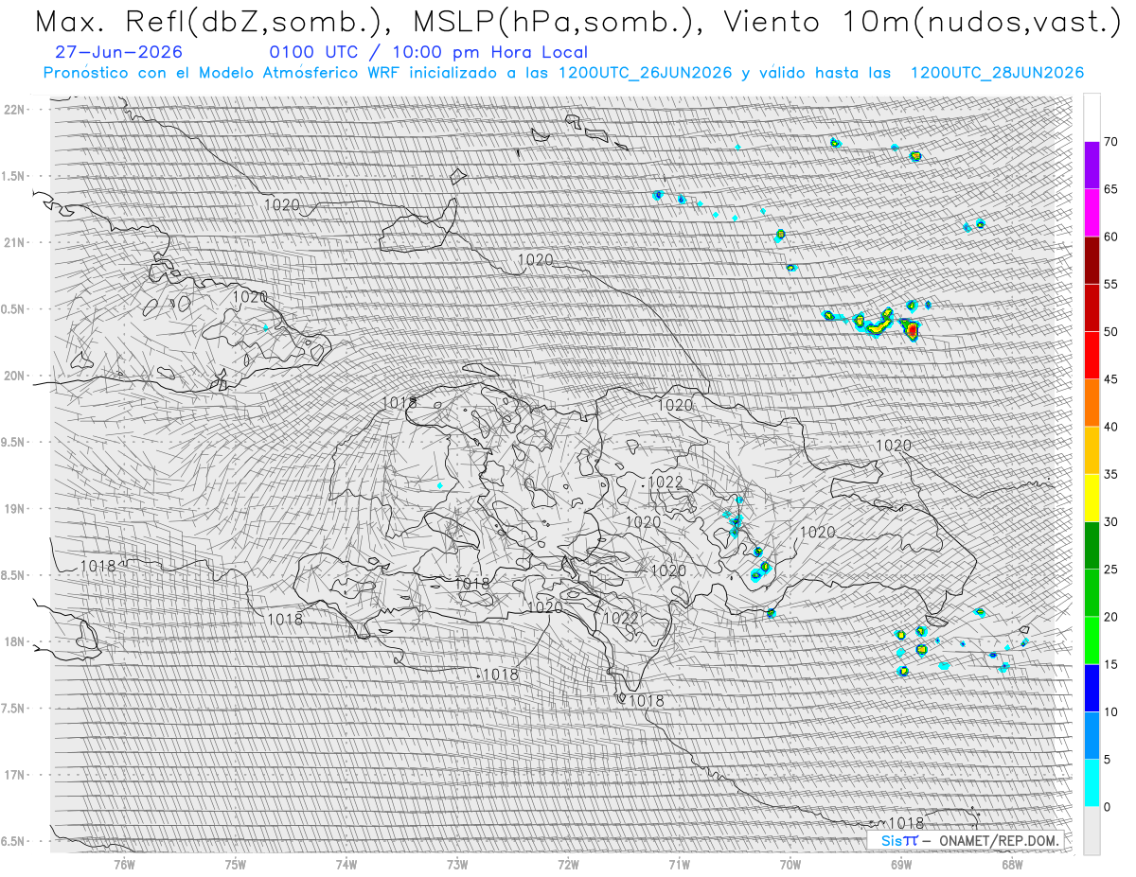Click the "68W" longitude label
The height and width of the screenshot is (877, 1136).
point(1011,864)
